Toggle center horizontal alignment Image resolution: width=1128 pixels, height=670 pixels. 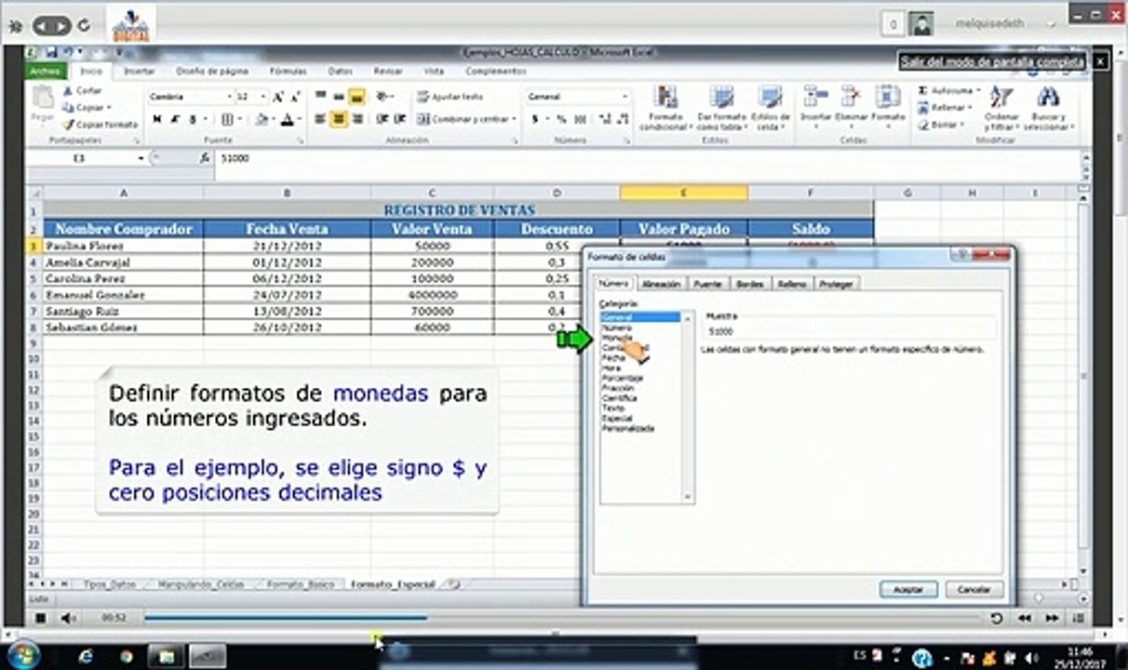pos(339,119)
